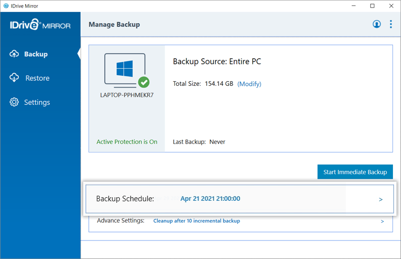This screenshot has height=259, width=401.
Task: Click the IDrive Mirror logo
Action: [40, 24]
